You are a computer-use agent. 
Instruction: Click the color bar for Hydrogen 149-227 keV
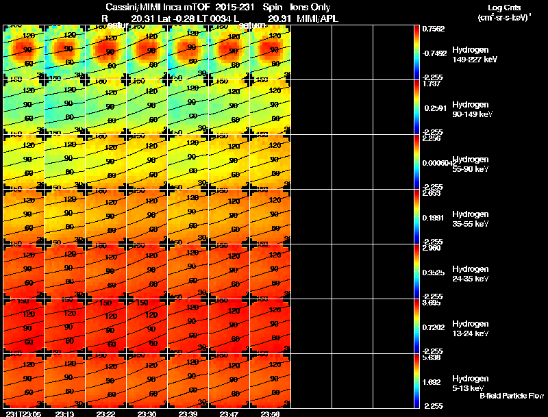tap(416, 53)
